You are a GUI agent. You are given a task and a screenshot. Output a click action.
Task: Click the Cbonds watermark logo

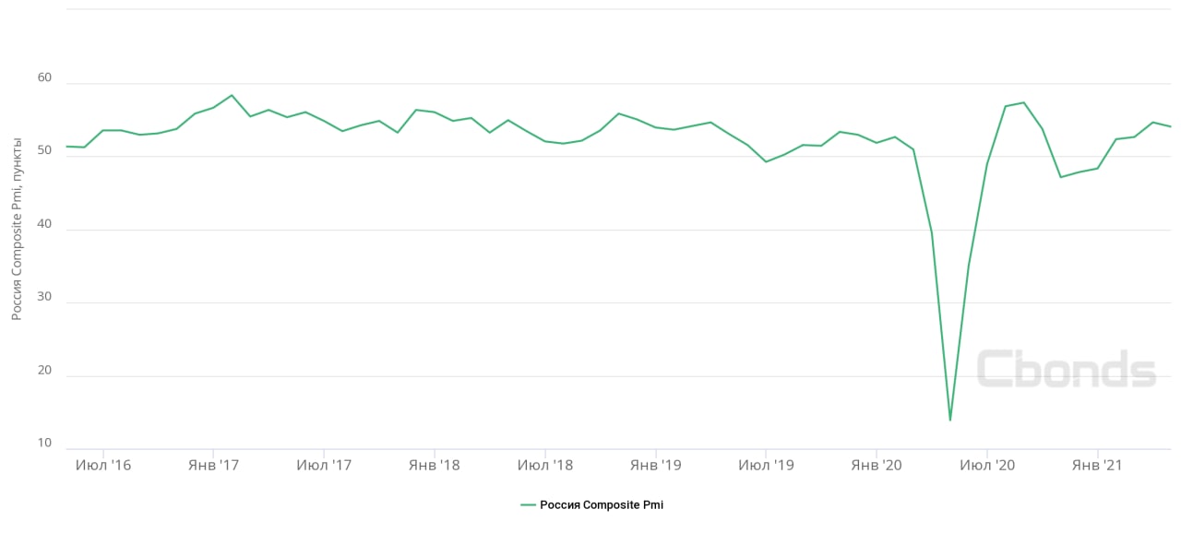(1066, 370)
